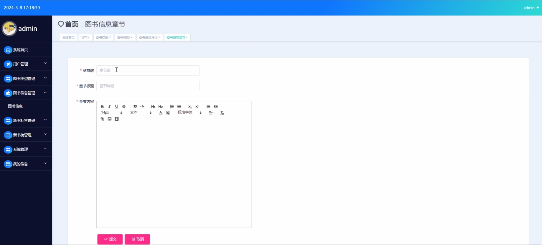This screenshot has height=245, width=542.
Task: Decrease indent in editor
Action: coord(208,106)
